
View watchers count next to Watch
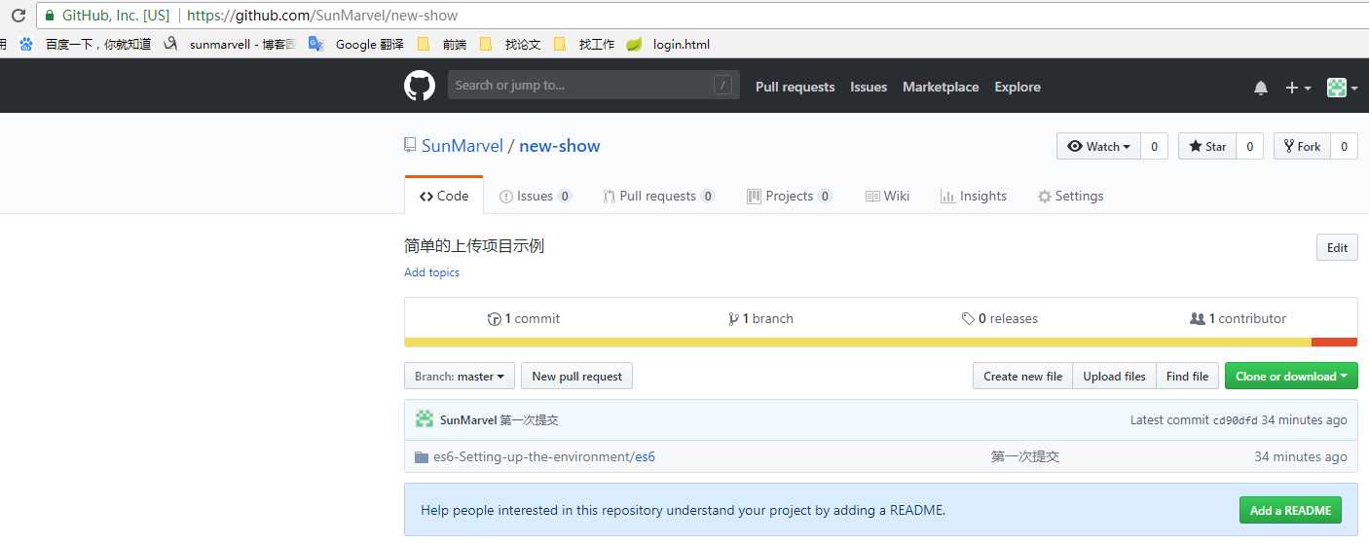[x=1154, y=146]
